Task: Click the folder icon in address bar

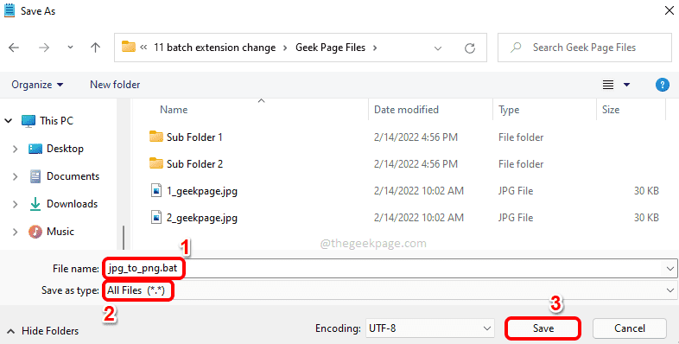Action: tap(129, 47)
